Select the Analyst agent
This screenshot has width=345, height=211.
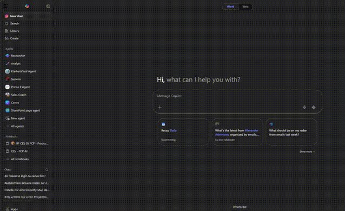click(27, 63)
